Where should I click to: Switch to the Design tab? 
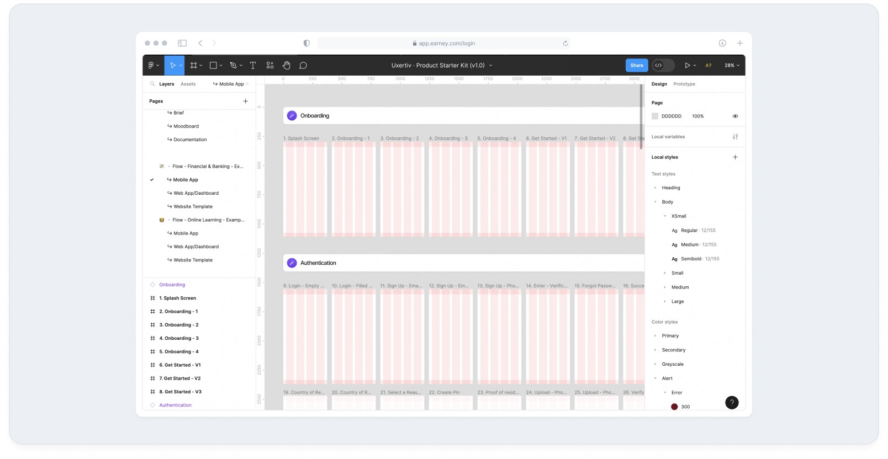(x=659, y=84)
